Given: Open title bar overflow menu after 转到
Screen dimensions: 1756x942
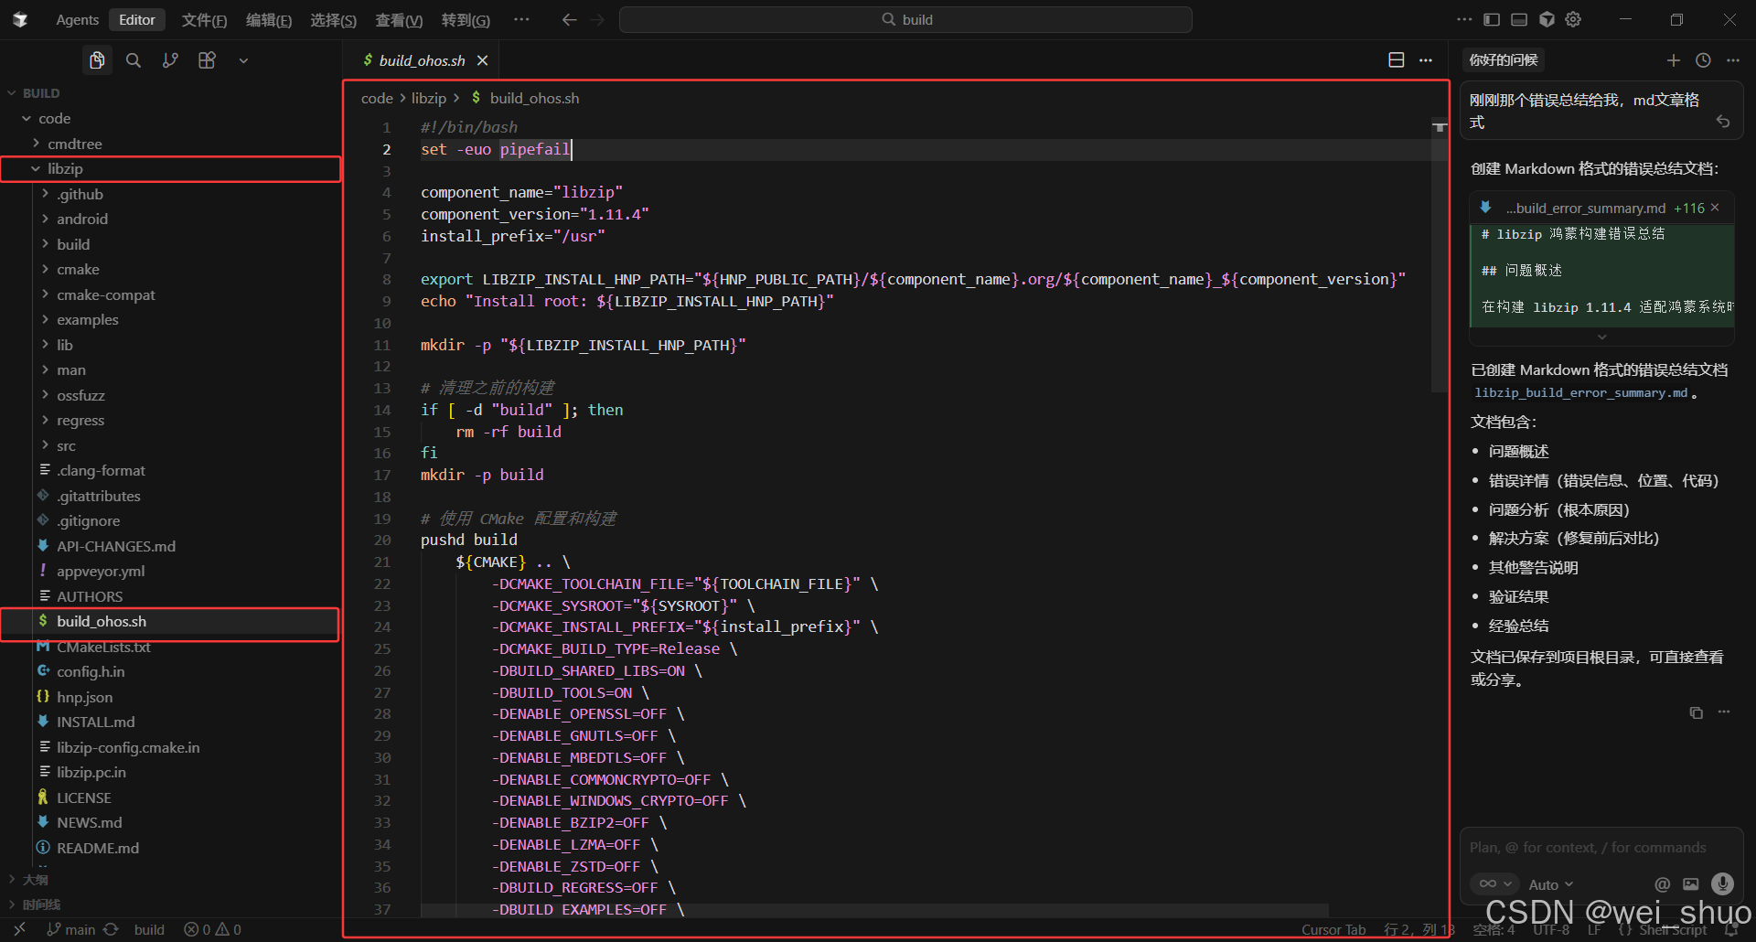Looking at the screenshot, I should click(521, 19).
